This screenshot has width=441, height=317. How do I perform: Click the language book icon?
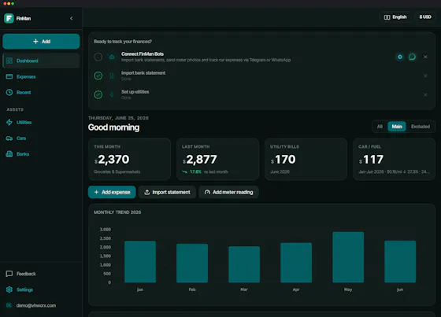387,17
